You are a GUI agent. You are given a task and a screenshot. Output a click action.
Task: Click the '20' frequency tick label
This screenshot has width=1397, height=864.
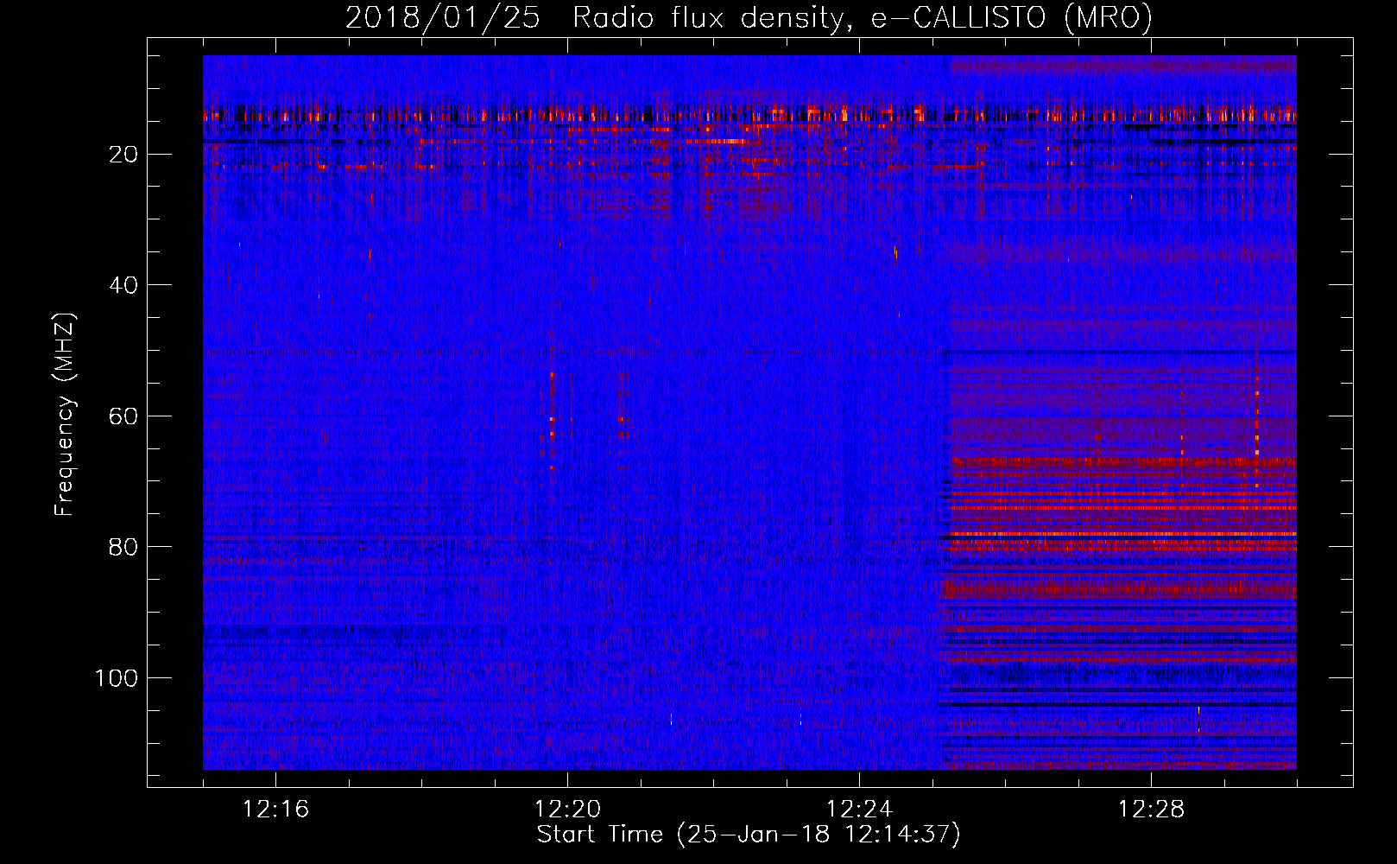point(124,155)
